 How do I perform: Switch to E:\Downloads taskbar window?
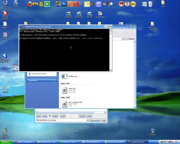92,142
